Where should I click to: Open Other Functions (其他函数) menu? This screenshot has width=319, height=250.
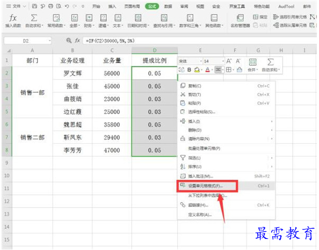[214, 20]
